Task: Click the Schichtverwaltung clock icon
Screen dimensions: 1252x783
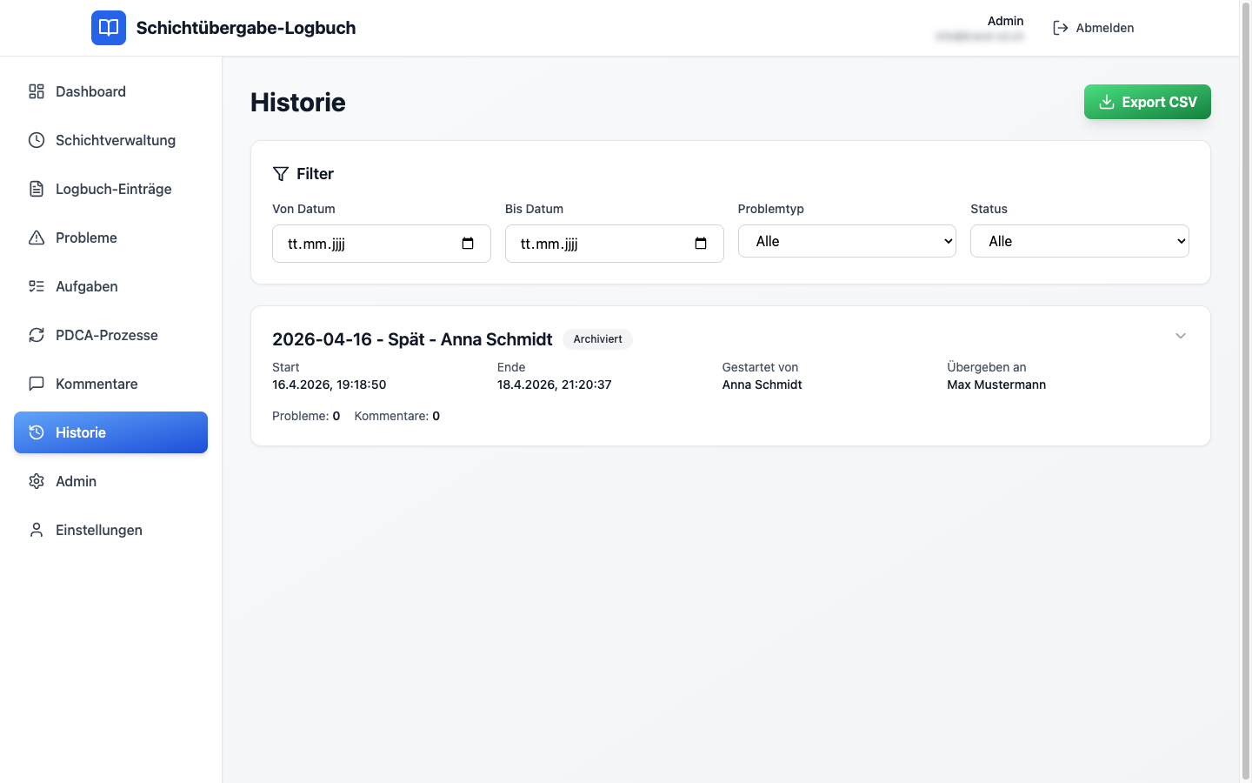Action: click(x=37, y=140)
